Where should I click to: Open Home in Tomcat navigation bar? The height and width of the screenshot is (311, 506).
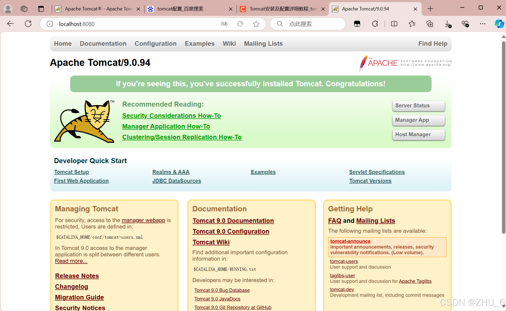(x=63, y=44)
